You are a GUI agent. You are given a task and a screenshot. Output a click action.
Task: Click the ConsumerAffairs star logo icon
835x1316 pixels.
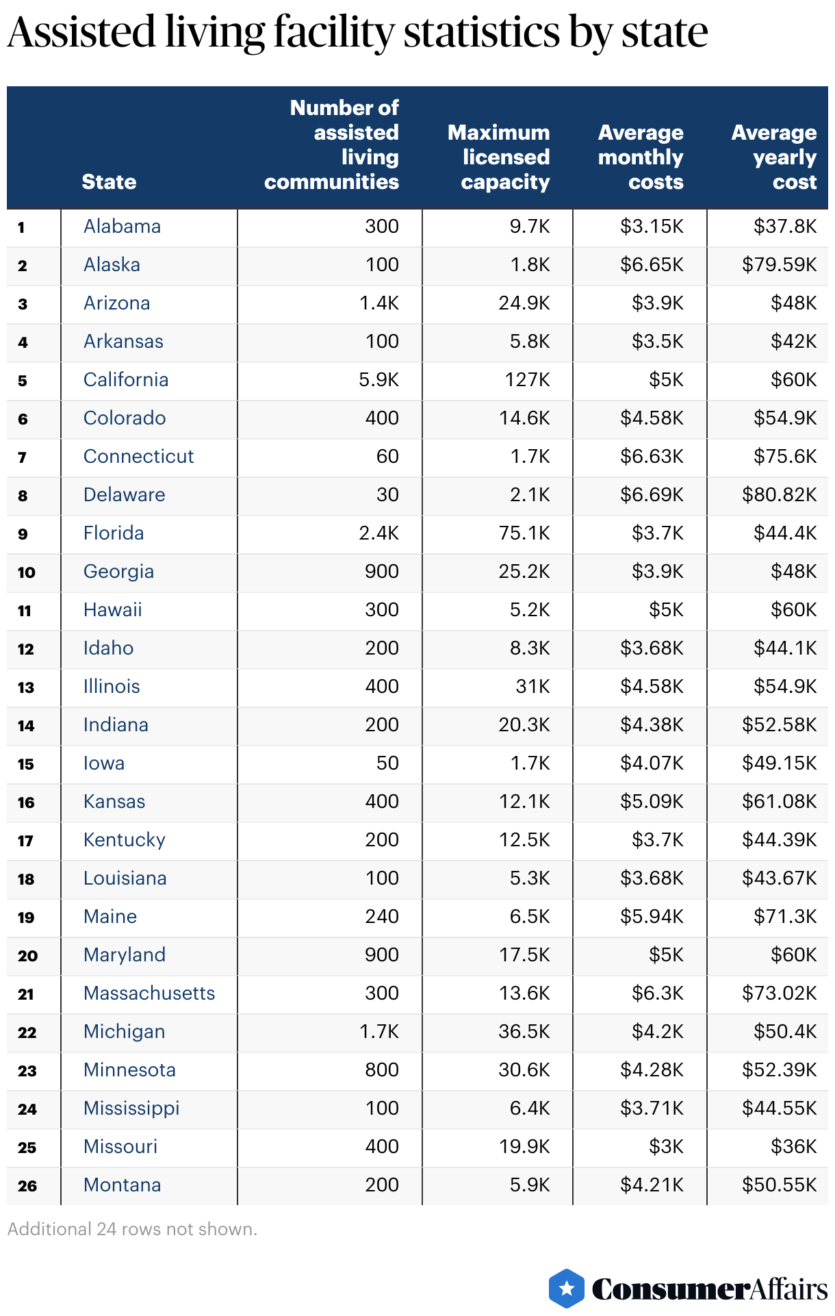pyautogui.click(x=566, y=1288)
